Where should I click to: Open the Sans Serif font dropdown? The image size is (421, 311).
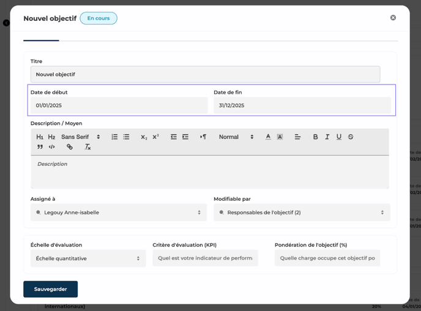pyautogui.click(x=80, y=137)
